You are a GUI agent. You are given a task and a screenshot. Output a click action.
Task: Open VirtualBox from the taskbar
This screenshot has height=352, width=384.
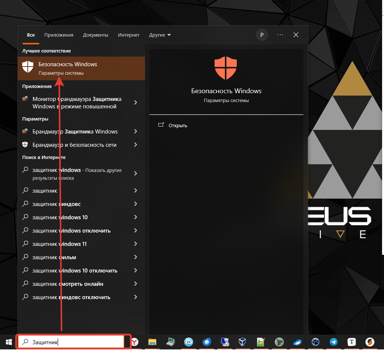point(243,342)
